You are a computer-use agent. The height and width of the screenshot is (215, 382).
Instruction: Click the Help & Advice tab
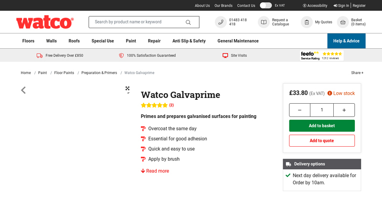(x=346, y=41)
